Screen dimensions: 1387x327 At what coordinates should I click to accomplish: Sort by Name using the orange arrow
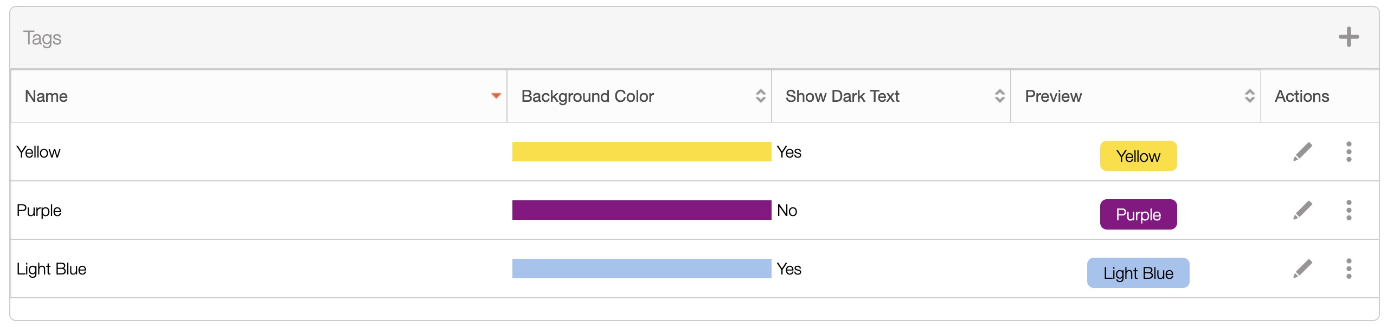click(x=496, y=96)
